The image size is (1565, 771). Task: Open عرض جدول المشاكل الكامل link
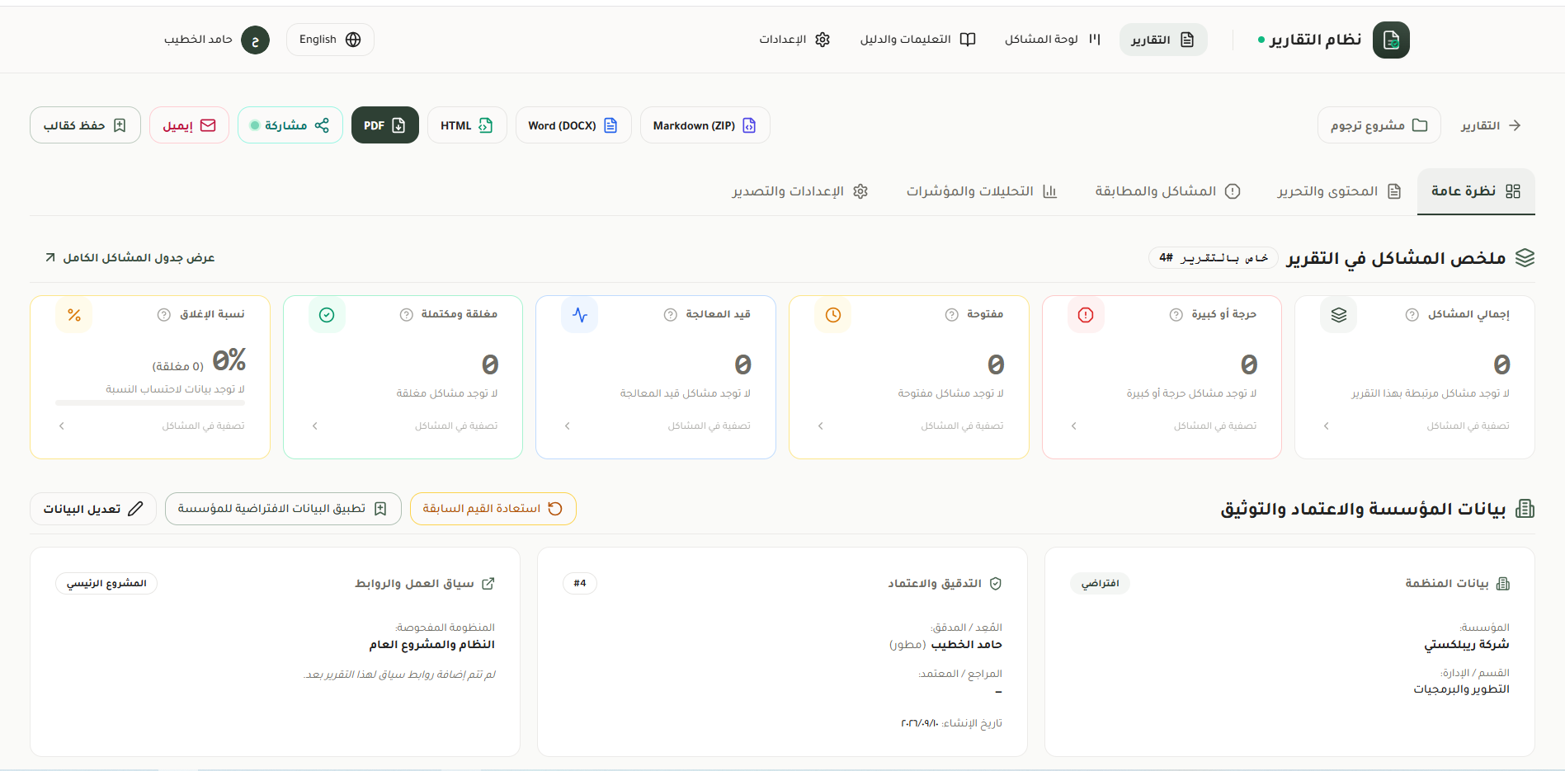pos(130,258)
